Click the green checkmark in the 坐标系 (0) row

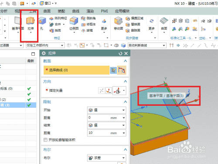29,89
